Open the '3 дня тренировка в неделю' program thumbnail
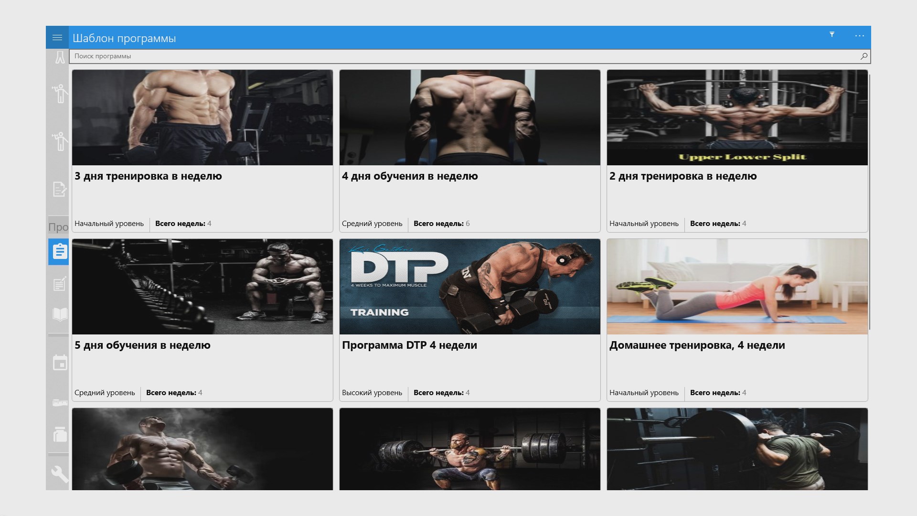The image size is (917, 516). tap(203, 118)
